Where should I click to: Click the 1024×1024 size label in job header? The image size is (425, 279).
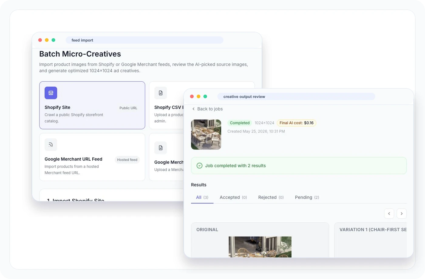[264, 123]
